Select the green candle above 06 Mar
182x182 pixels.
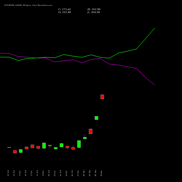96,118
